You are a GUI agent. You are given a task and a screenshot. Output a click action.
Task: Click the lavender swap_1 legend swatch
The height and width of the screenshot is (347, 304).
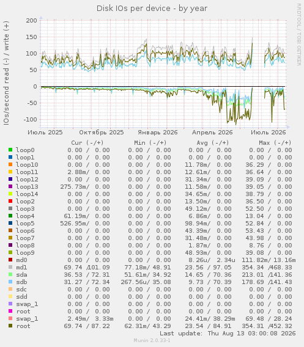tap(10, 304)
